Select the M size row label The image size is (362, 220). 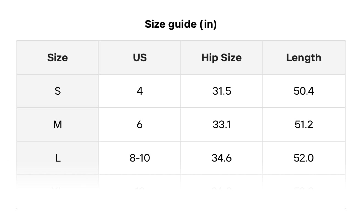point(58,125)
